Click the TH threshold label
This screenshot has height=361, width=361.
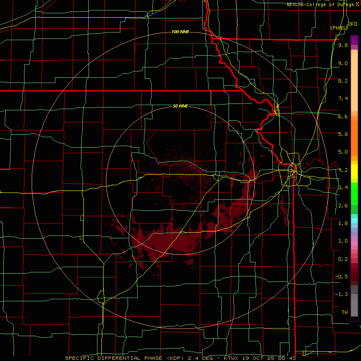click(x=345, y=312)
